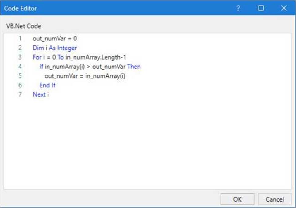Image resolution: width=296 pixels, height=208 pixels.
Task: Select line number 7 in the gutter
Action: 20,94
